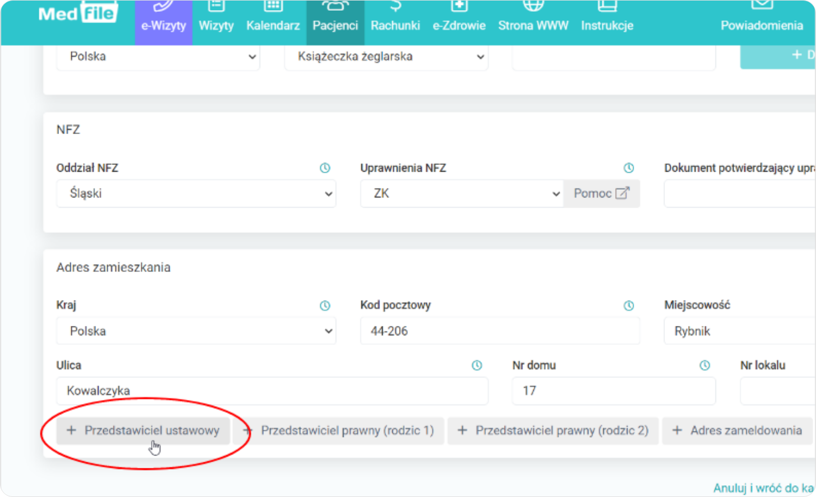
Task: Click the history clock icon beside Oddział NFZ
Action: [x=325, y=168]
